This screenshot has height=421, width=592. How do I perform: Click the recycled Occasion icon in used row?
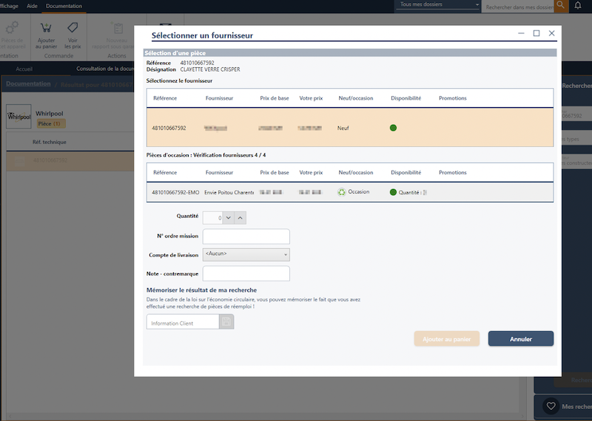[x=341, y=192]
